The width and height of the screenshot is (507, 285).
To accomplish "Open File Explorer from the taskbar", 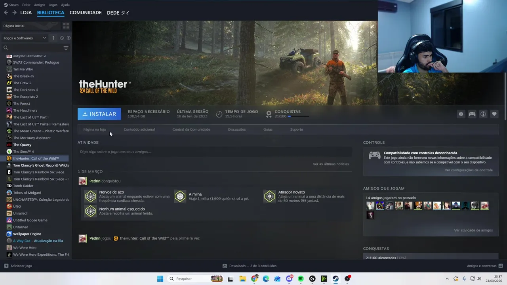I will [242, 279].
